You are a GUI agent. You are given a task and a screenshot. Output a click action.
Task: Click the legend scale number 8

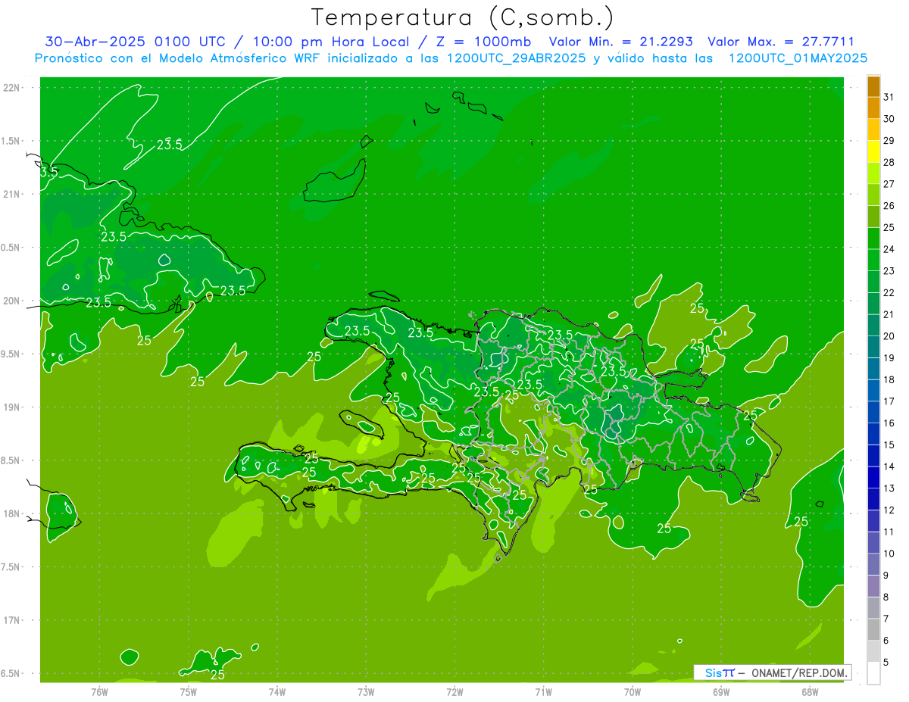pos(886,597)
